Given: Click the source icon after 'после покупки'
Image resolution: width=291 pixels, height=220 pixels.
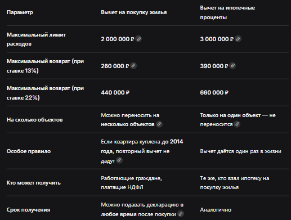Looking at the screenshot, I should point(181,214).
